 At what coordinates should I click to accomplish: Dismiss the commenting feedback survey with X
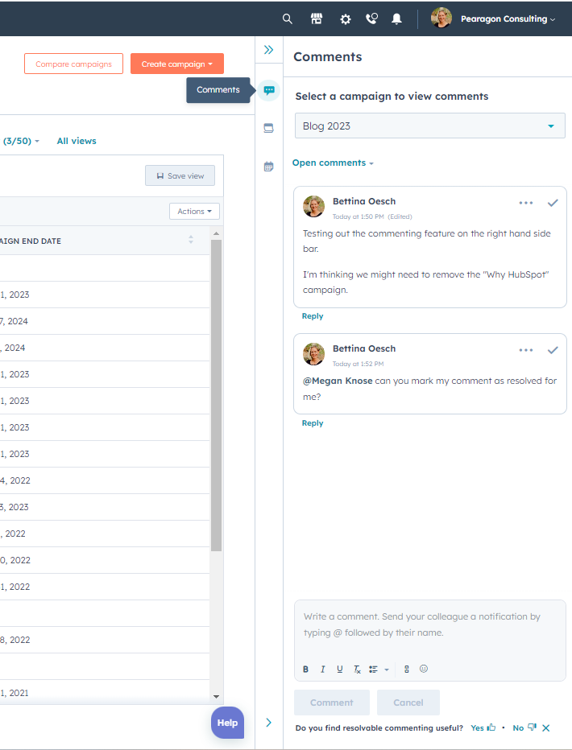coord(545,728)
